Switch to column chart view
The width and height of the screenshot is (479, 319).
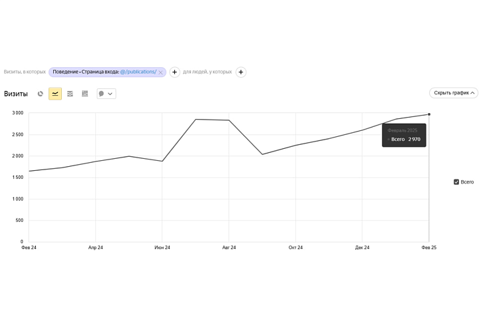point(85,94)
